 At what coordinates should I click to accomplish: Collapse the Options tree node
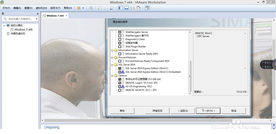(x=112, y=76)
